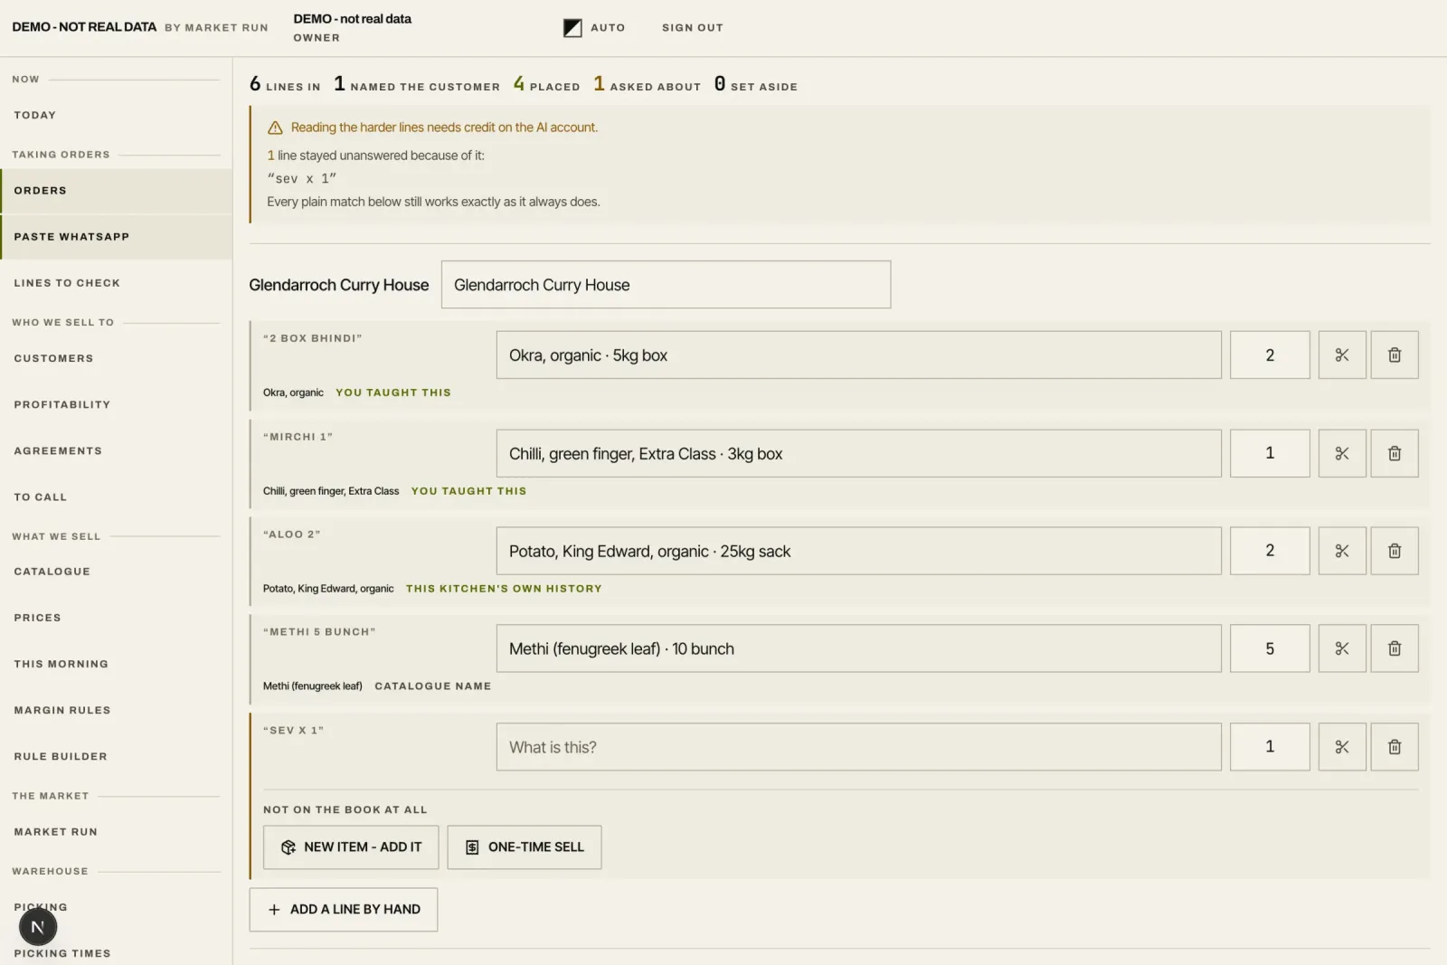Click the round N badge icon
The height and width of the screenshot is (965, 1447).
(x=38, y=927)
